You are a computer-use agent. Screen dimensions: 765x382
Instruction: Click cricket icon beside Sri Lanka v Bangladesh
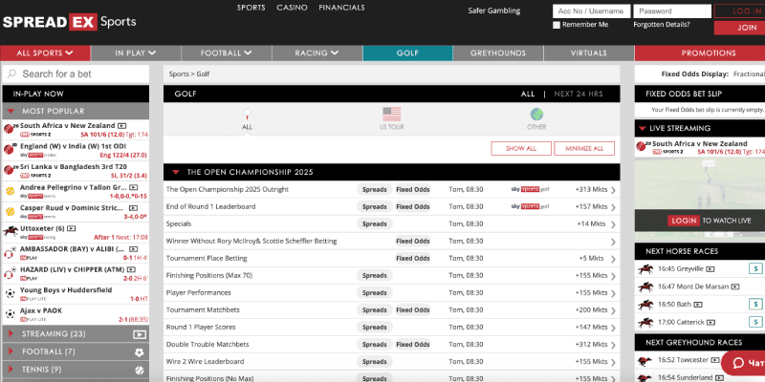tap(10, 170)
